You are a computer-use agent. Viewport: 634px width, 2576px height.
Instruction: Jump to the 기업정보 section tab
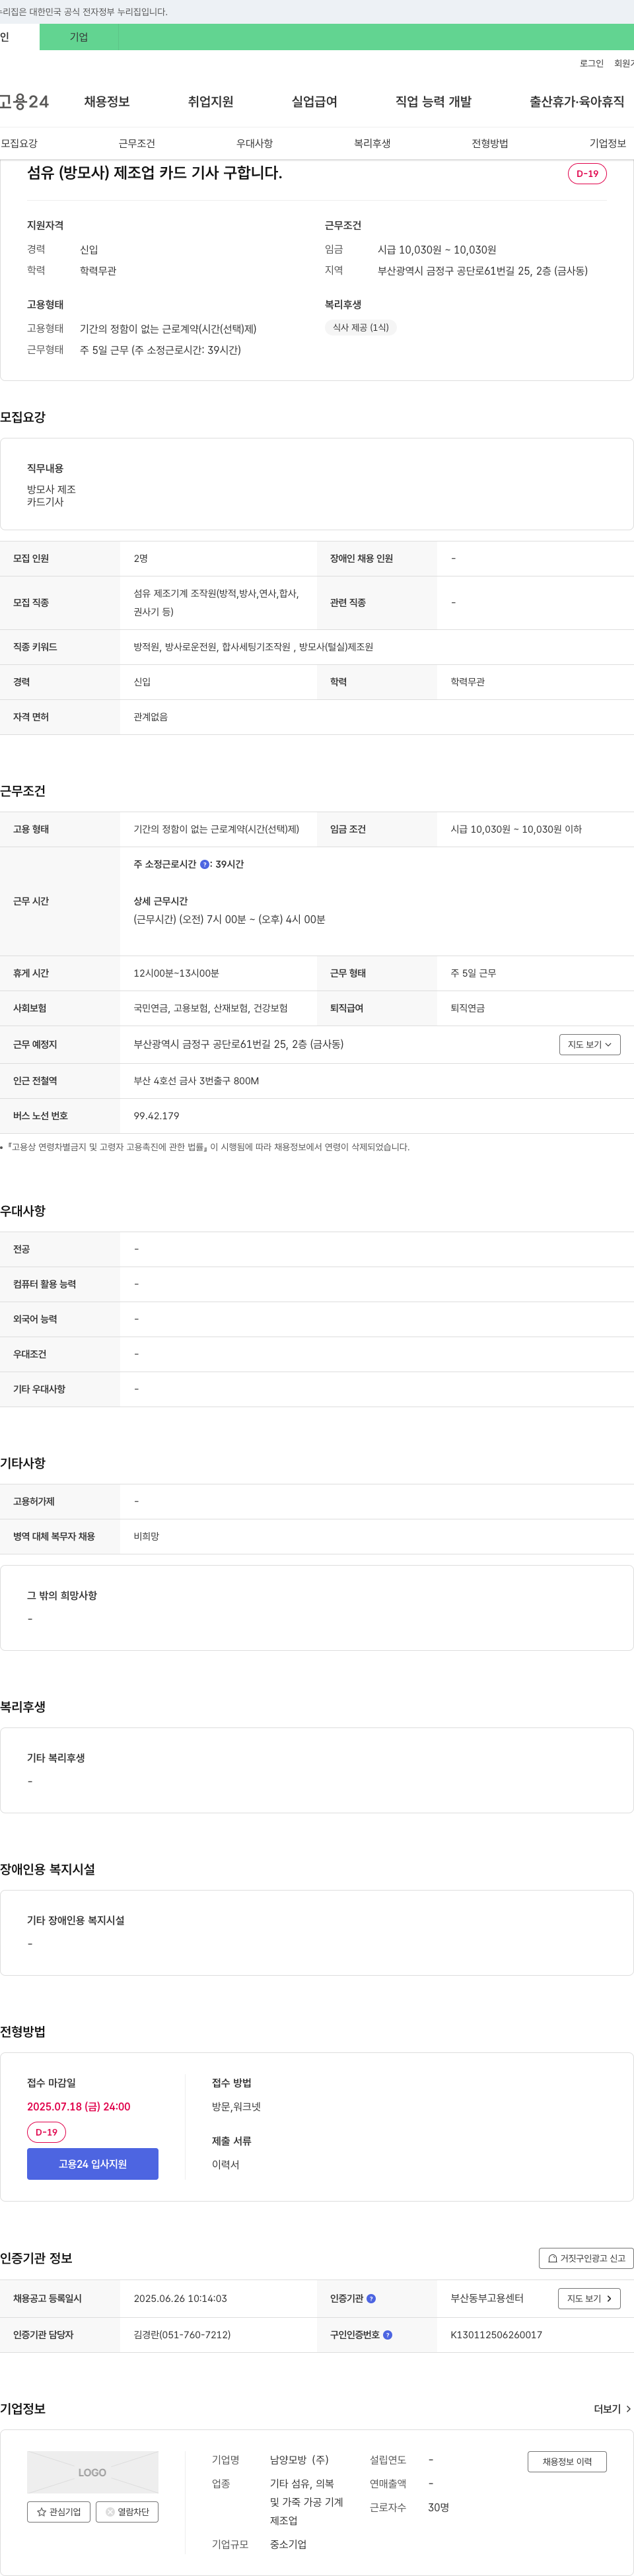click(x=607, y=143)
